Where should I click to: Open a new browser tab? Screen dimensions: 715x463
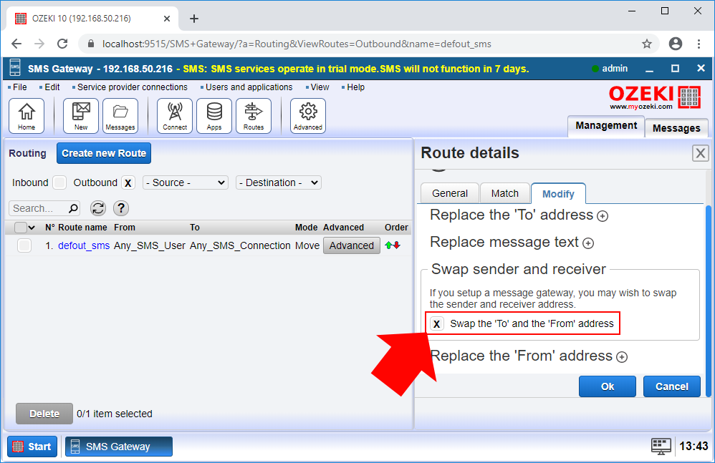point(194,19)
